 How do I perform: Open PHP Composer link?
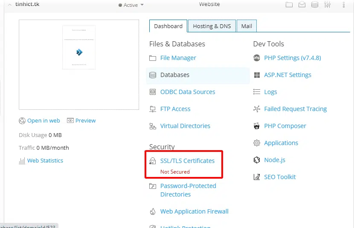coord(285,126)
